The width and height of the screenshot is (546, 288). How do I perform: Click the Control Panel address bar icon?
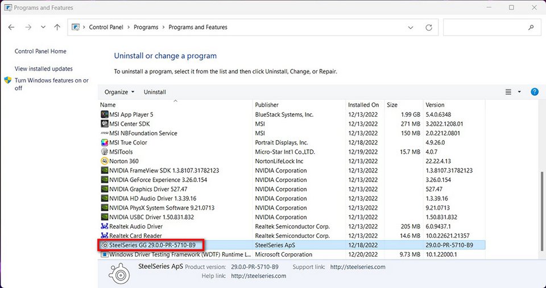(x=76, y=27)
